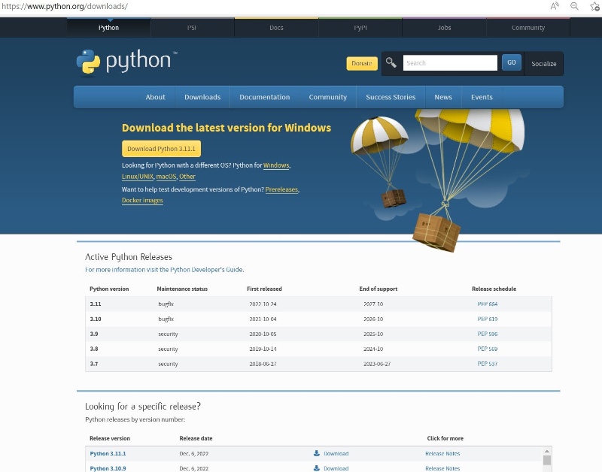Screen dimensions: 602x472
Task: Click first released date 2022-10-24
Action: [x=263, y=304]
